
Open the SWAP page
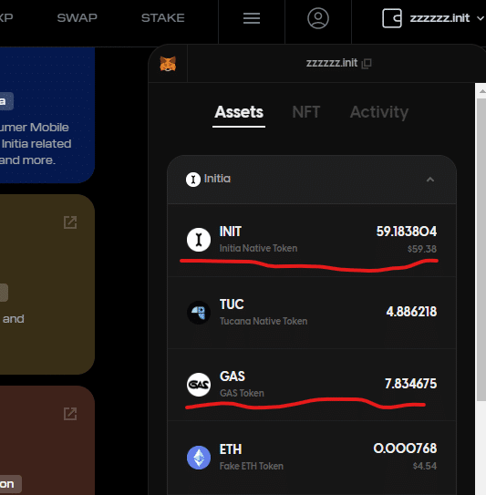click(x=78, y=18)
